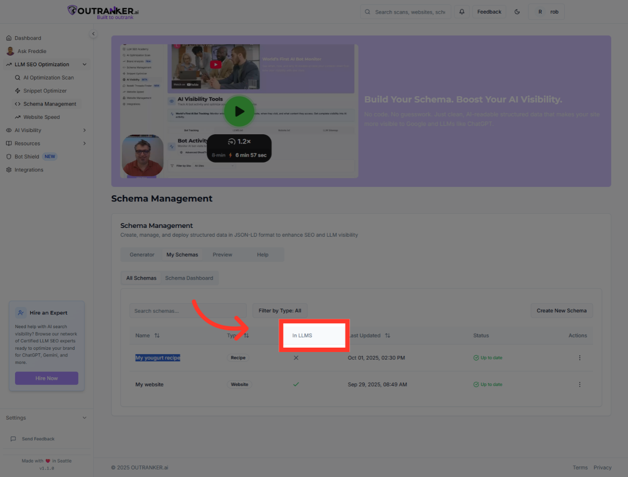This screenshot has height=477, width=628.
Task: Open Ask Freddie via the avatar icon
Action: point(10,51)
